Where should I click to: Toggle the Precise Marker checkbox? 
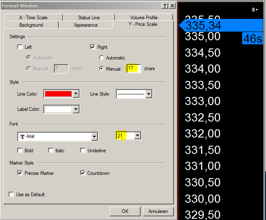coord(20,173)
